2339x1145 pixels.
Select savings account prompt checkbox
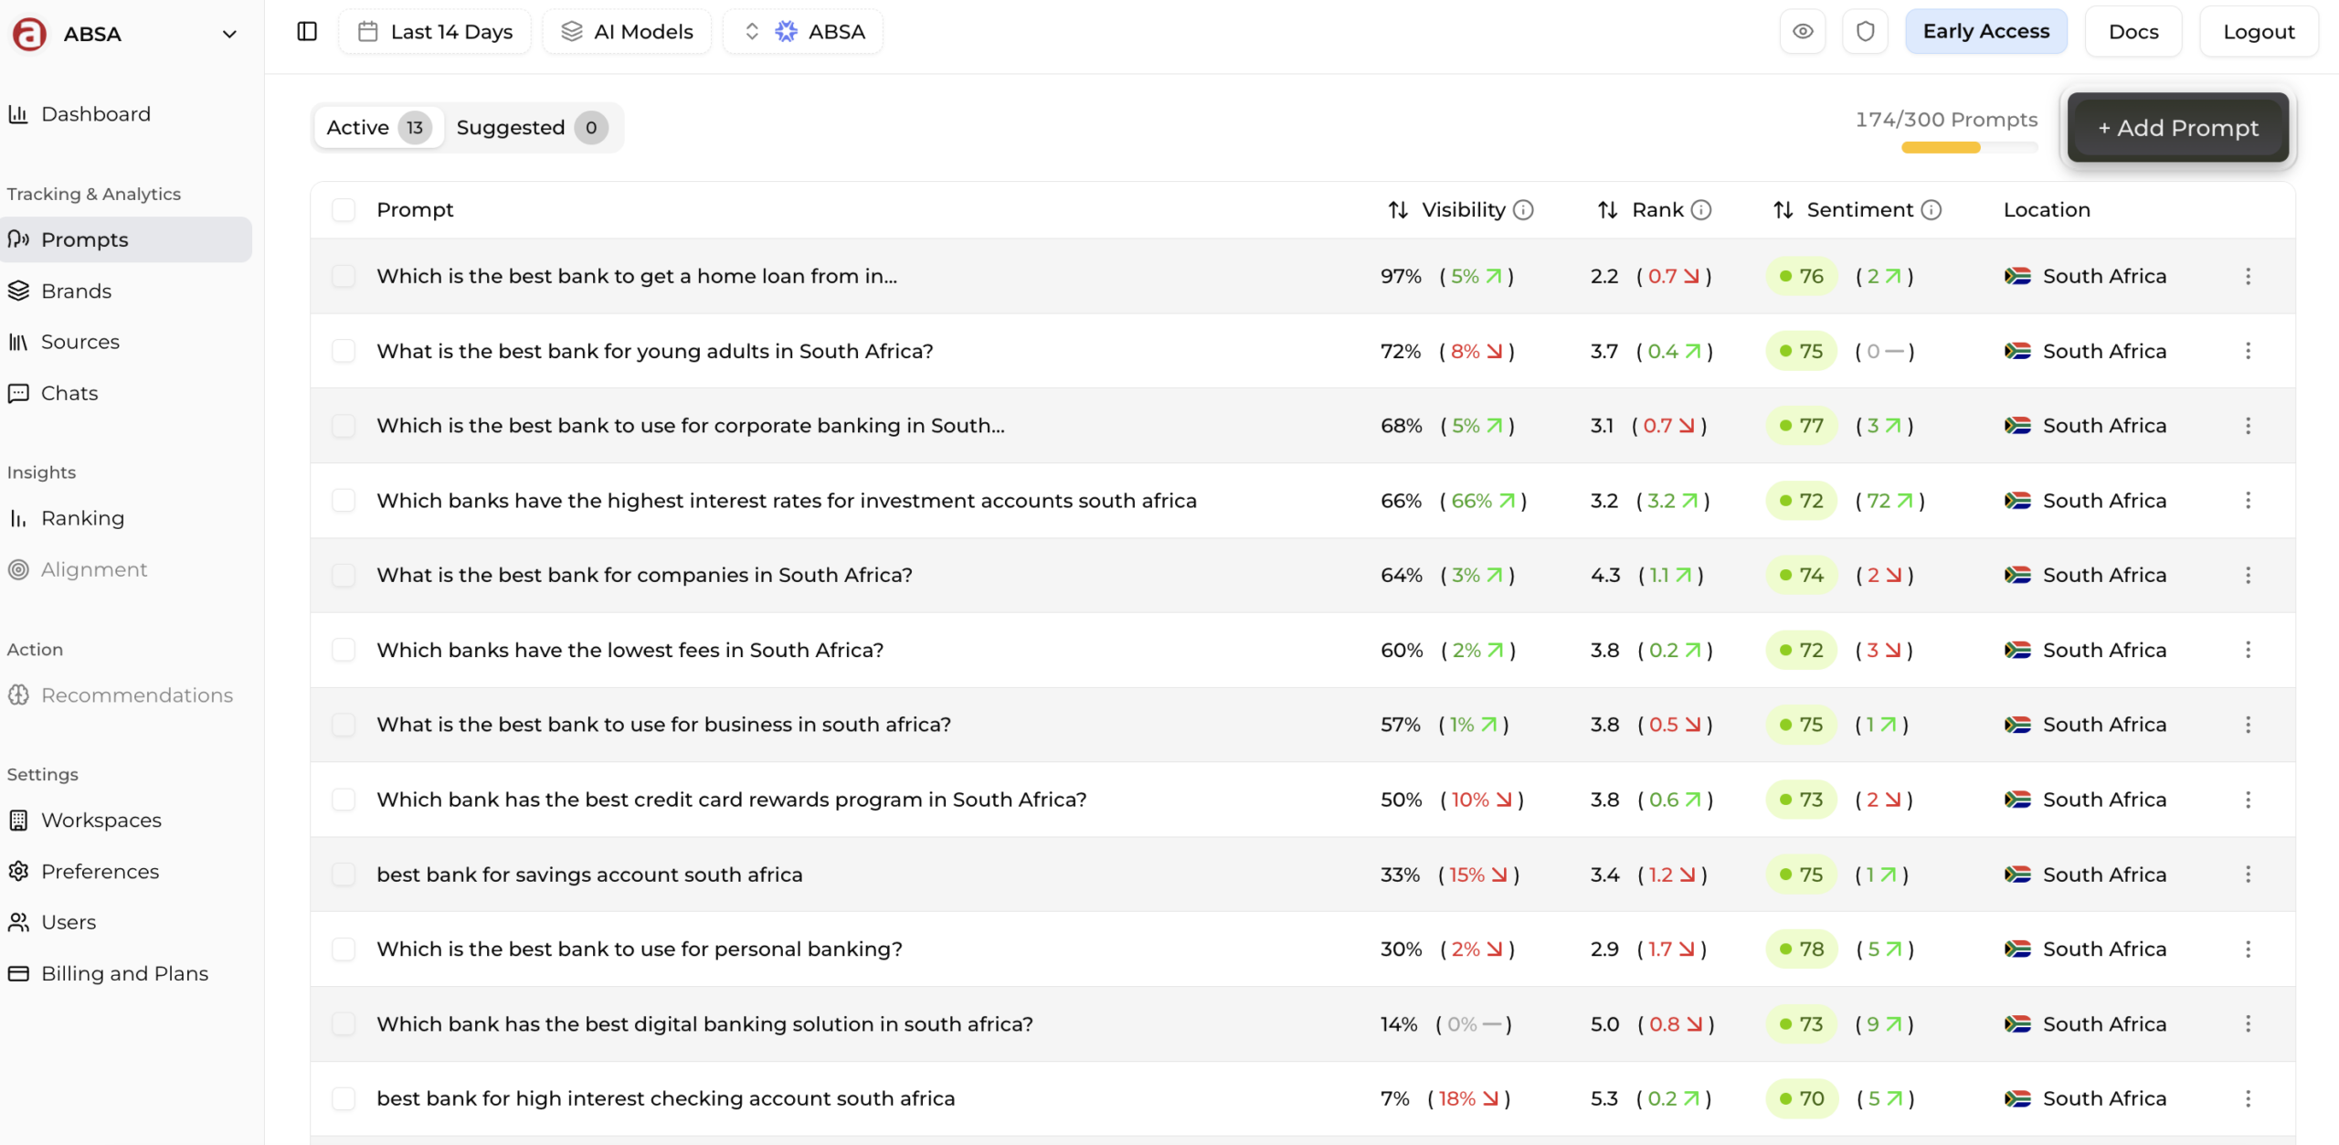click(x=344, y=875)
